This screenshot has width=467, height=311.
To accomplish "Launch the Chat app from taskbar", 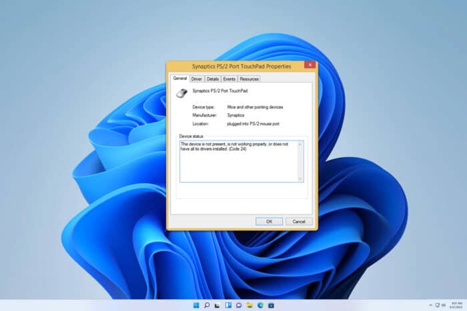I will (x=239, y=306).
